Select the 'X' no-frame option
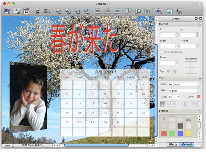 click(164, 119)
